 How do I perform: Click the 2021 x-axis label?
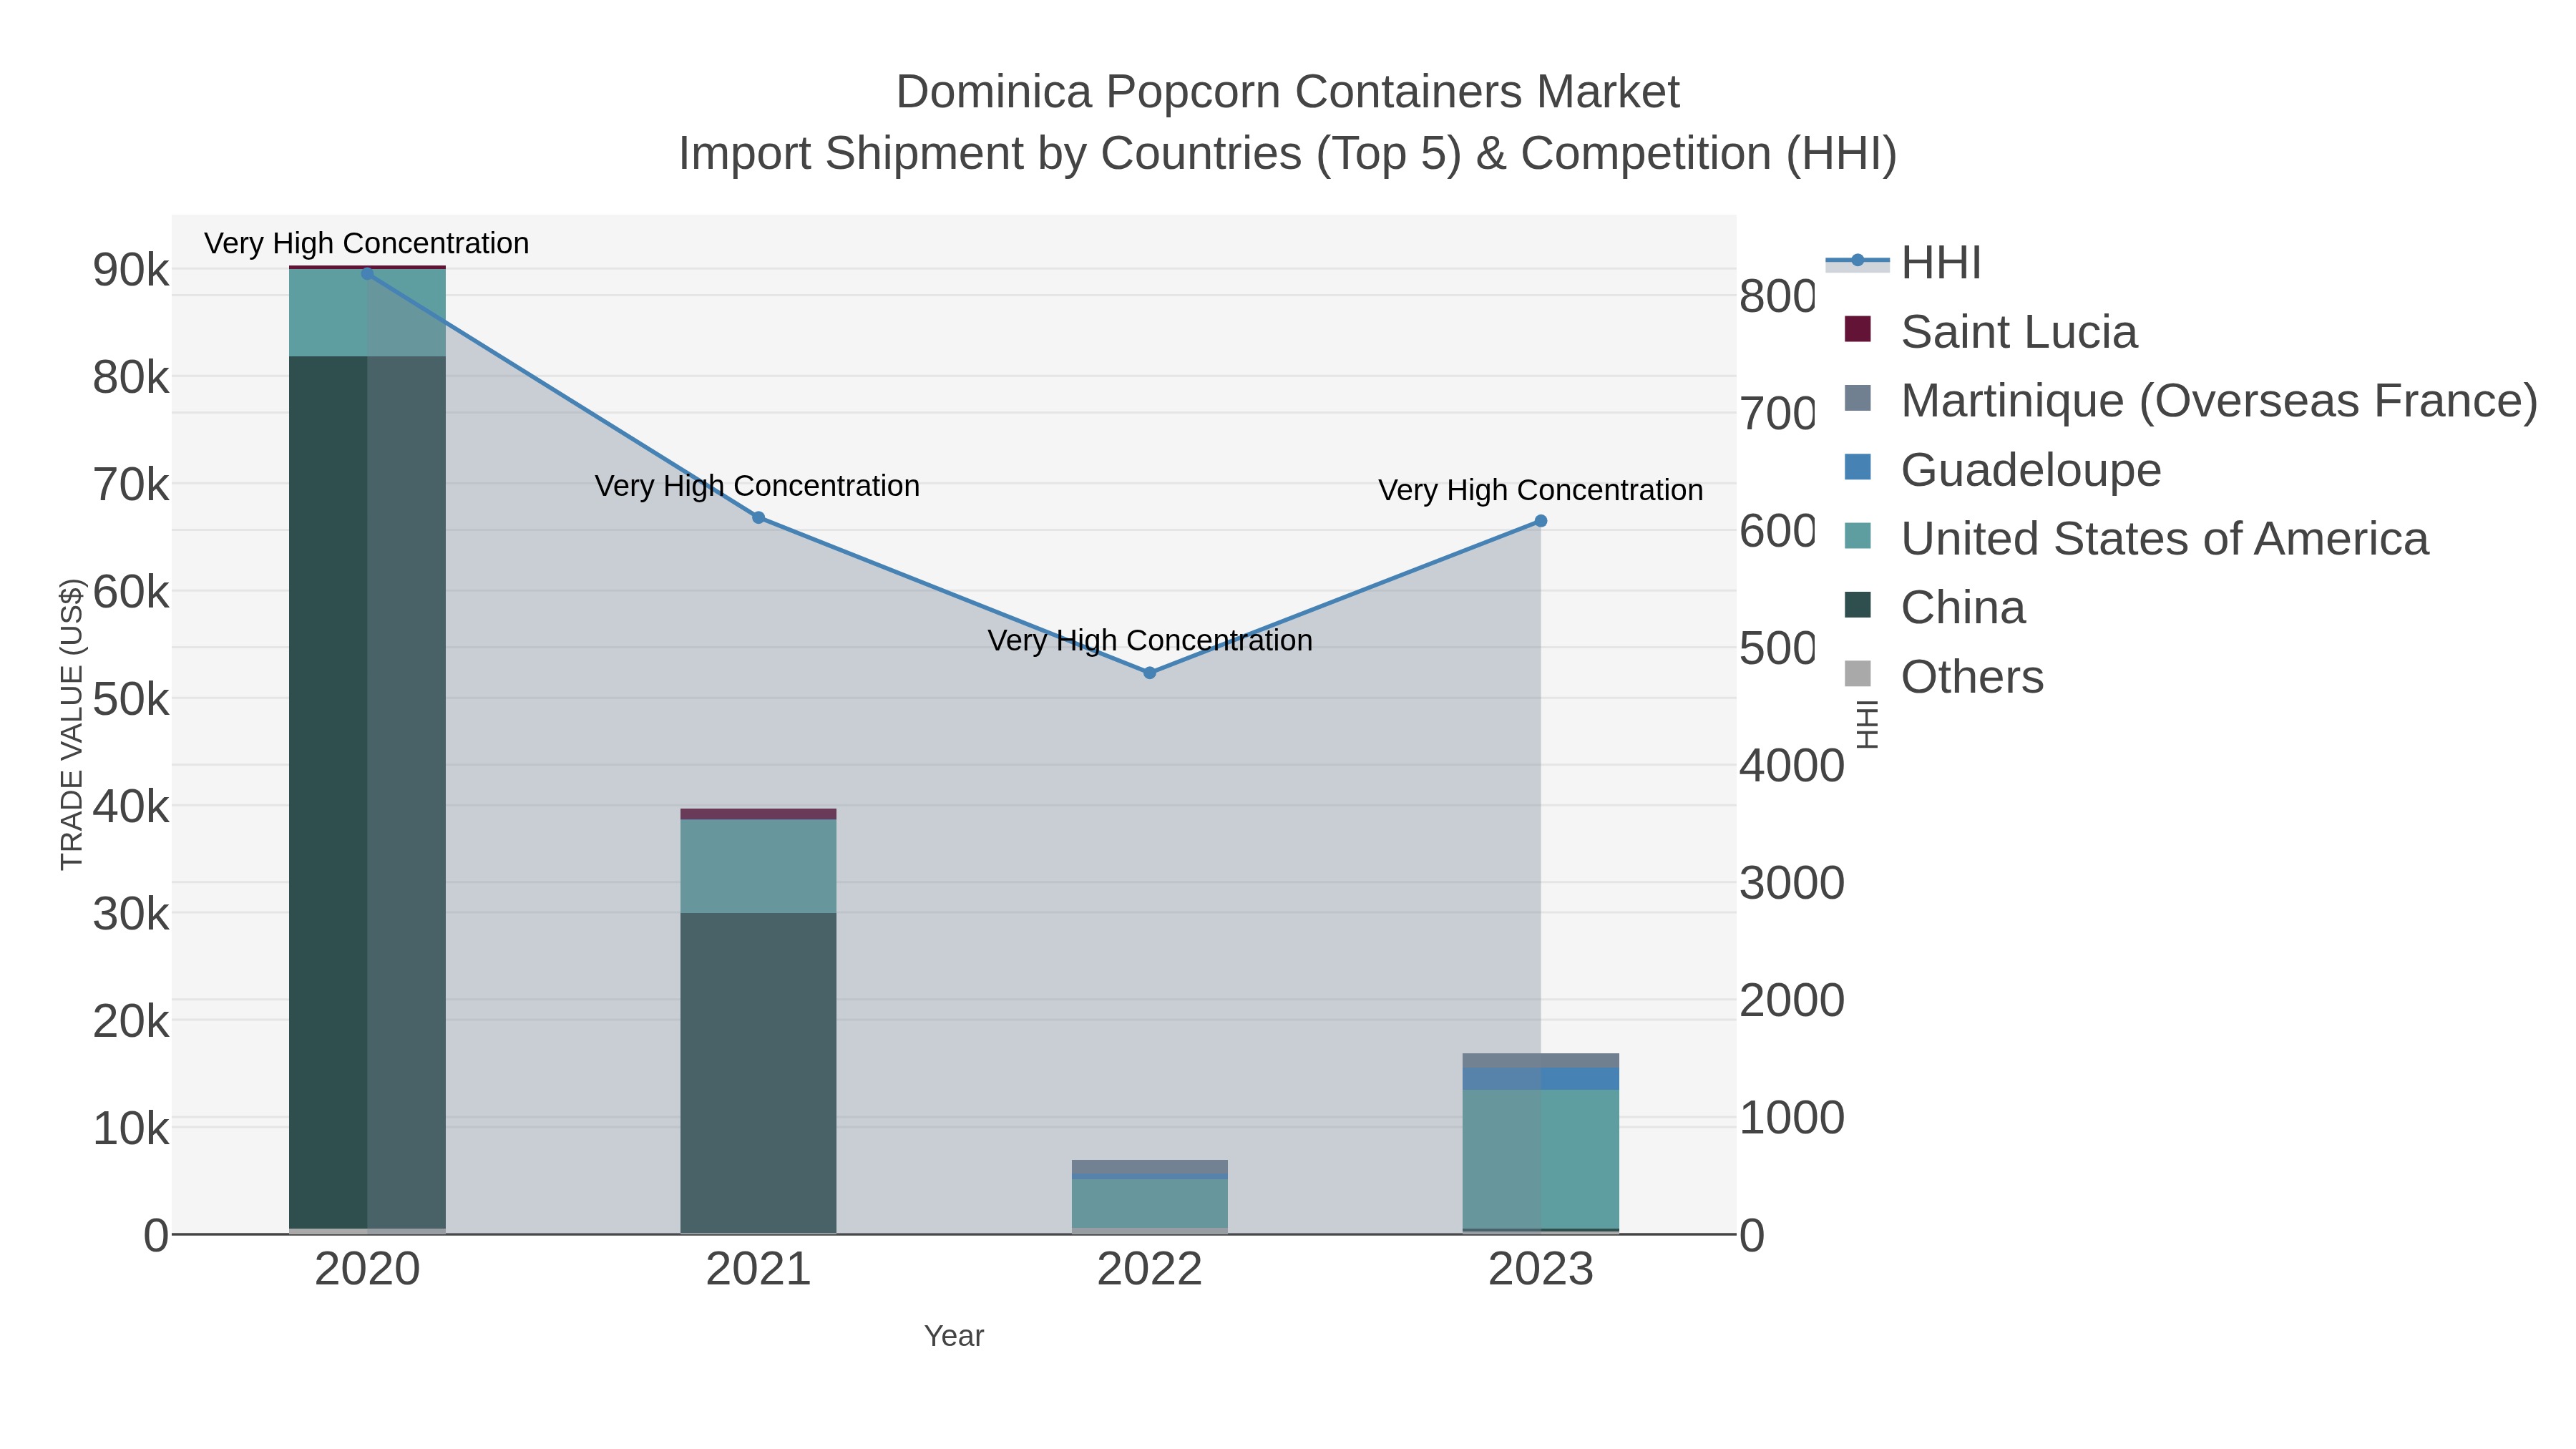click(x=758, y=1270)
